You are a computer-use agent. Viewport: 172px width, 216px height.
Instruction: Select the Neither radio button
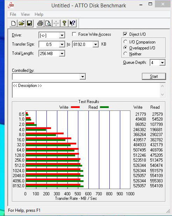[x=125, y=54]
